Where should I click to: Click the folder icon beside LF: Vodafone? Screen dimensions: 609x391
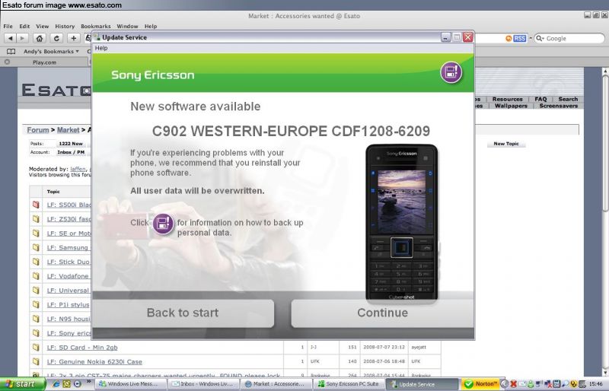tap(36, 276)
